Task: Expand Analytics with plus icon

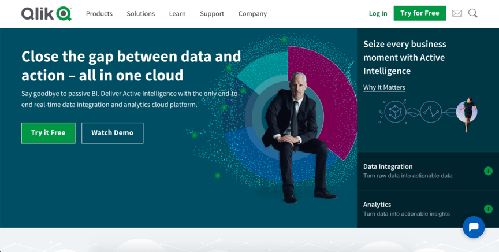Action: point(488,209)
